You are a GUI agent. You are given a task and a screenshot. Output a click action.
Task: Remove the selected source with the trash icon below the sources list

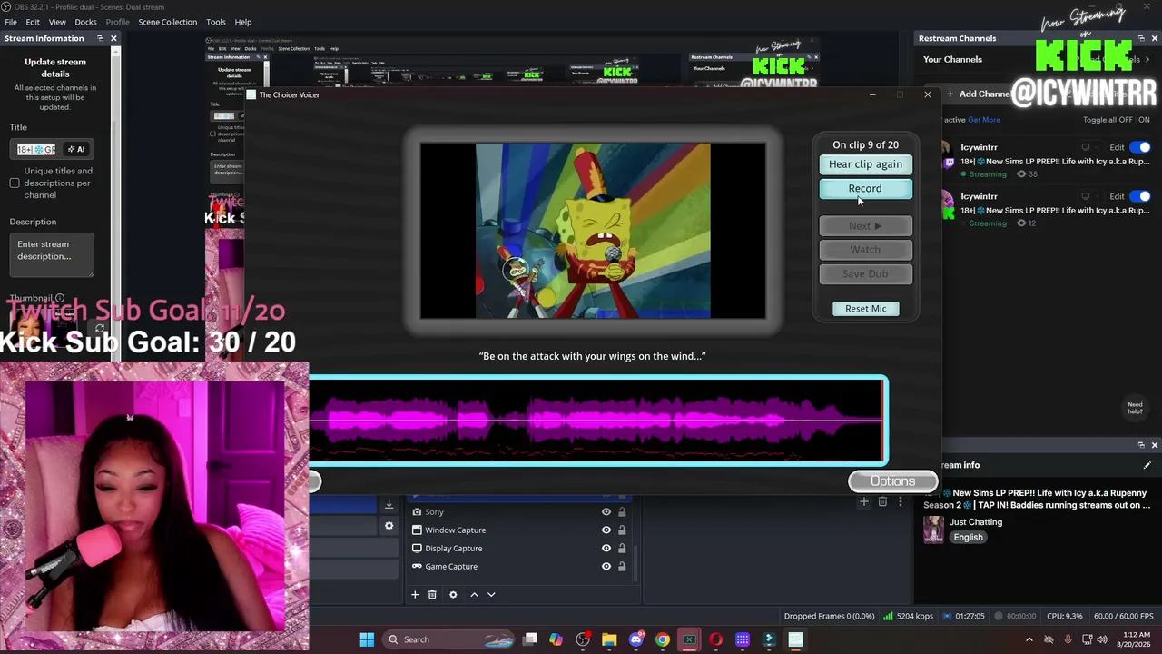pyautogui.click(x=432, y=595)
